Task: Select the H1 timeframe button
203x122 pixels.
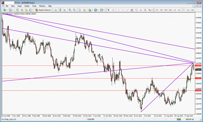Action: coord(175,10)
